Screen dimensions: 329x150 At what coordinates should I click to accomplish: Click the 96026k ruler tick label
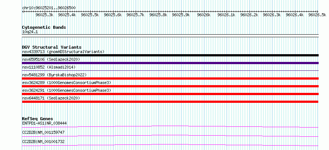click(x=204, y=15)
